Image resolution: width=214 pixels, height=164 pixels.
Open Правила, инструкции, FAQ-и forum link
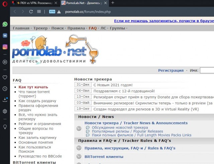[130, 148]
